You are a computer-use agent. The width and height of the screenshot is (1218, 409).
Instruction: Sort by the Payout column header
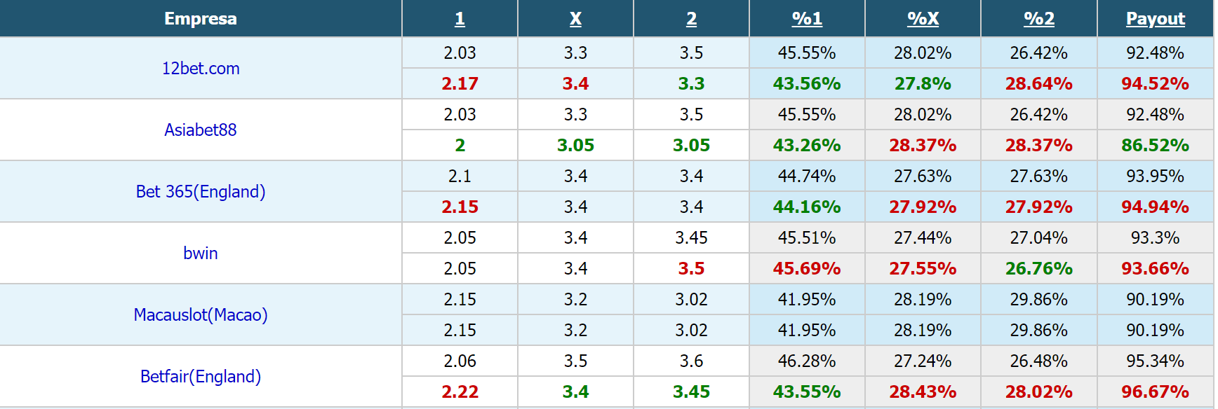(1156, 19)
